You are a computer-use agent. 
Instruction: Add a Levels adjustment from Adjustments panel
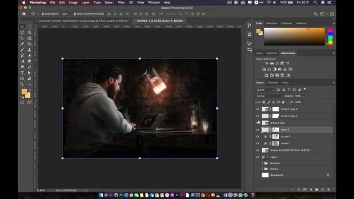pyautogui.click(x=272, y=64)
